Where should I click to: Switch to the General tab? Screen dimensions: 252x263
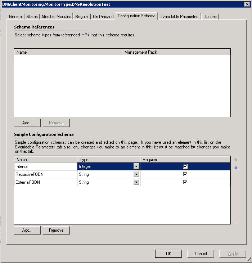coord(16,17)
